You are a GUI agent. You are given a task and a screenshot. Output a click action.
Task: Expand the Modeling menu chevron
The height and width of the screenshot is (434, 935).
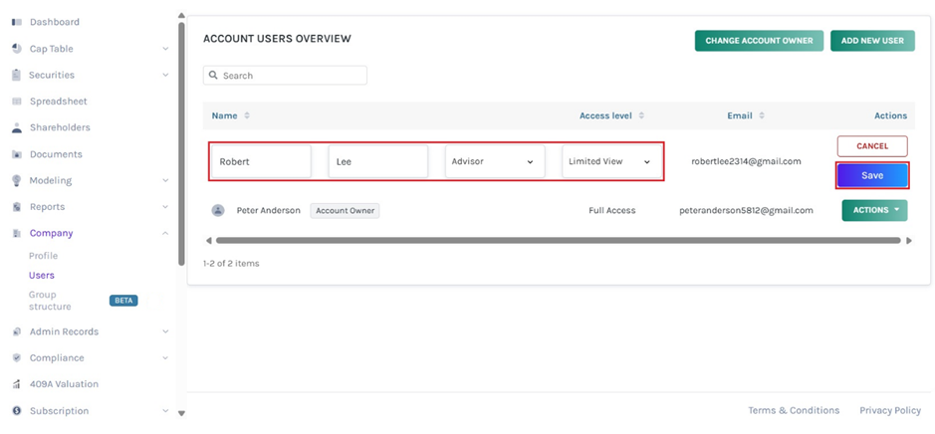coord(165,180)
